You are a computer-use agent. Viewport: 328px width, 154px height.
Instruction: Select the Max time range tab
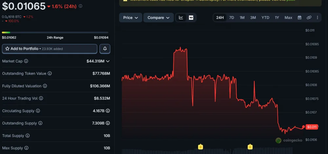288,18
